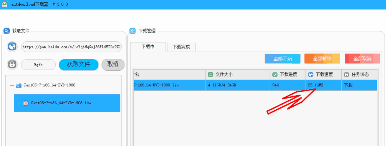Click the 文件大小 column header
The image size is (386, 146).
click(238, 75)
